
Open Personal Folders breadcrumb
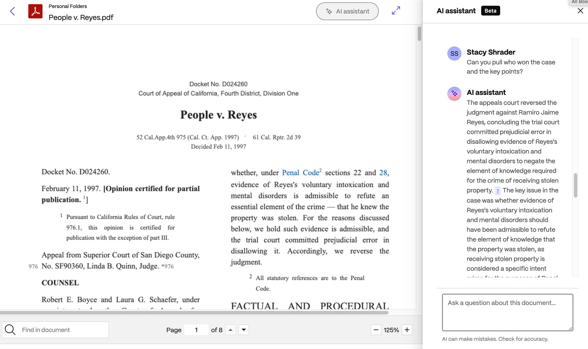(67, 6)
